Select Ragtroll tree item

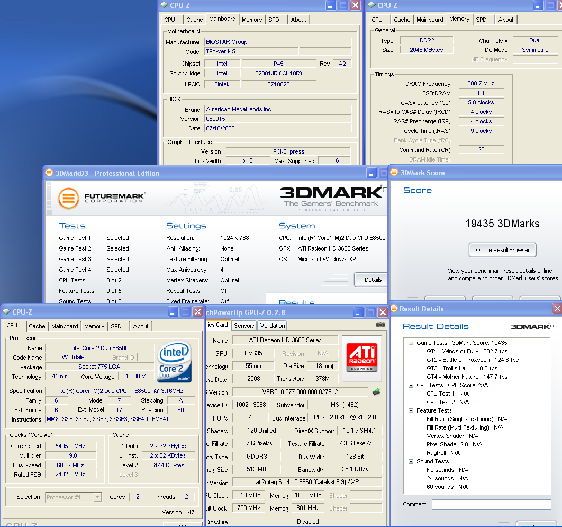click(443, 453)
